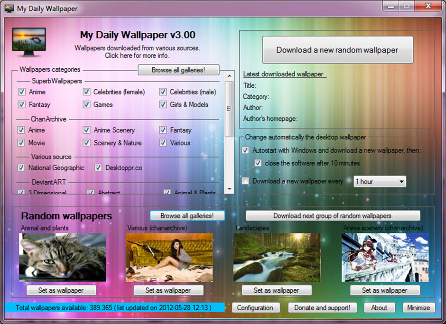Click Browse all galleries in categories header
446x324 pixels.
[x=178, y=70]
